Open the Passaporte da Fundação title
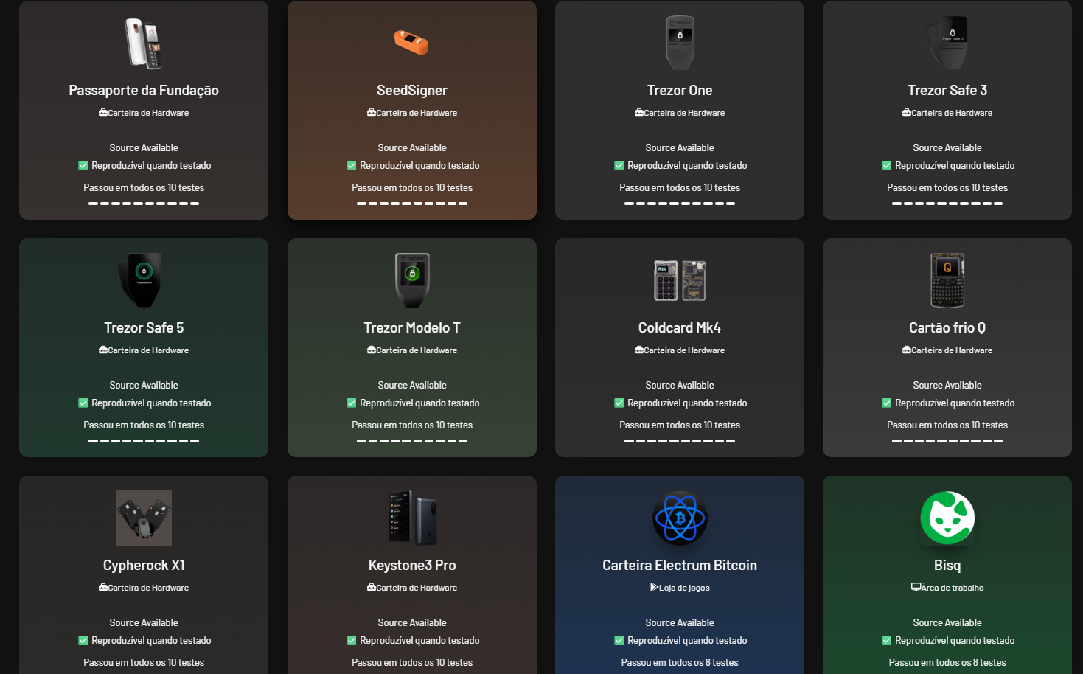Screen dimensions: 1083x674 [144, 91]
